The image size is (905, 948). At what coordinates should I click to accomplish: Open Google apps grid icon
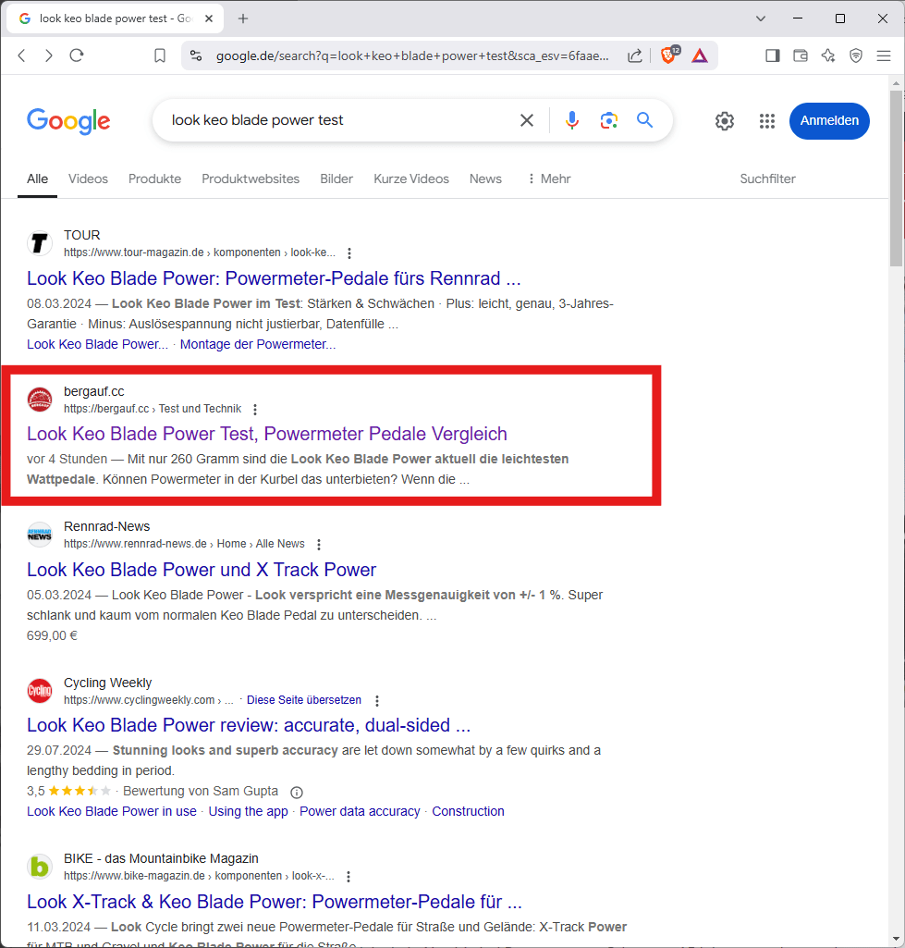(x=766, y=121)
